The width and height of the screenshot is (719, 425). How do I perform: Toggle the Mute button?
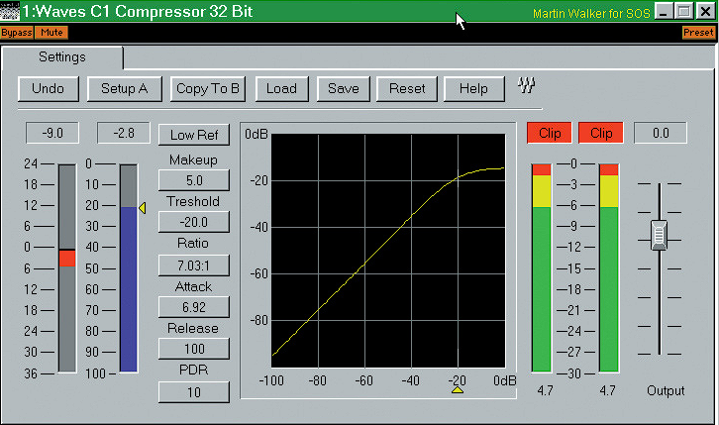pos(51,33)
